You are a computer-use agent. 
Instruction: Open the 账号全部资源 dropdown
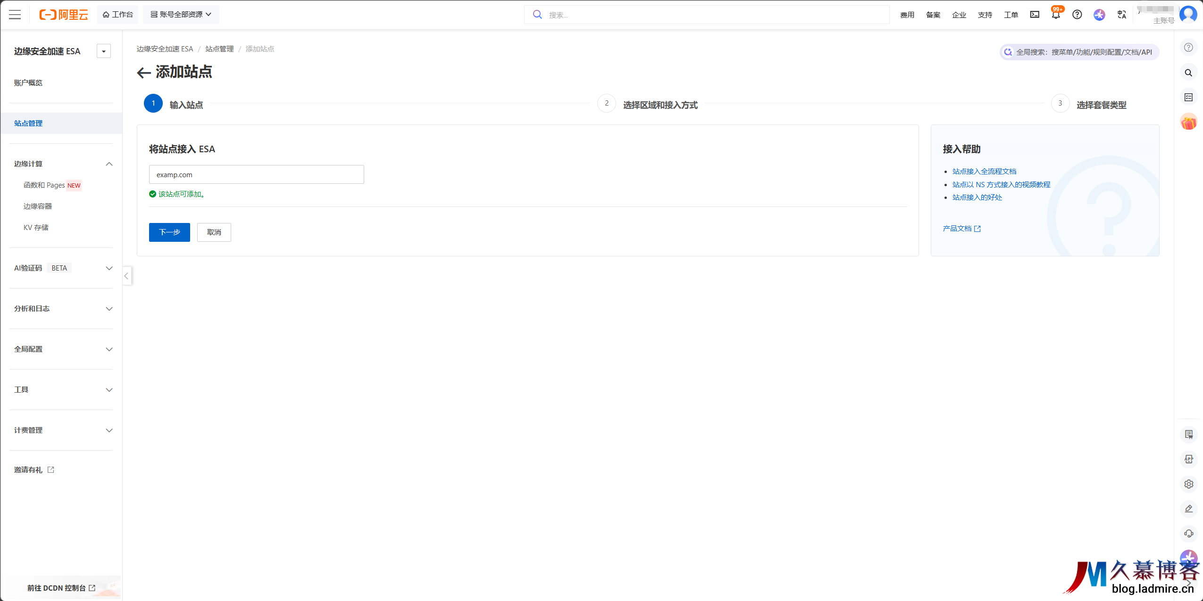point(181,15)
